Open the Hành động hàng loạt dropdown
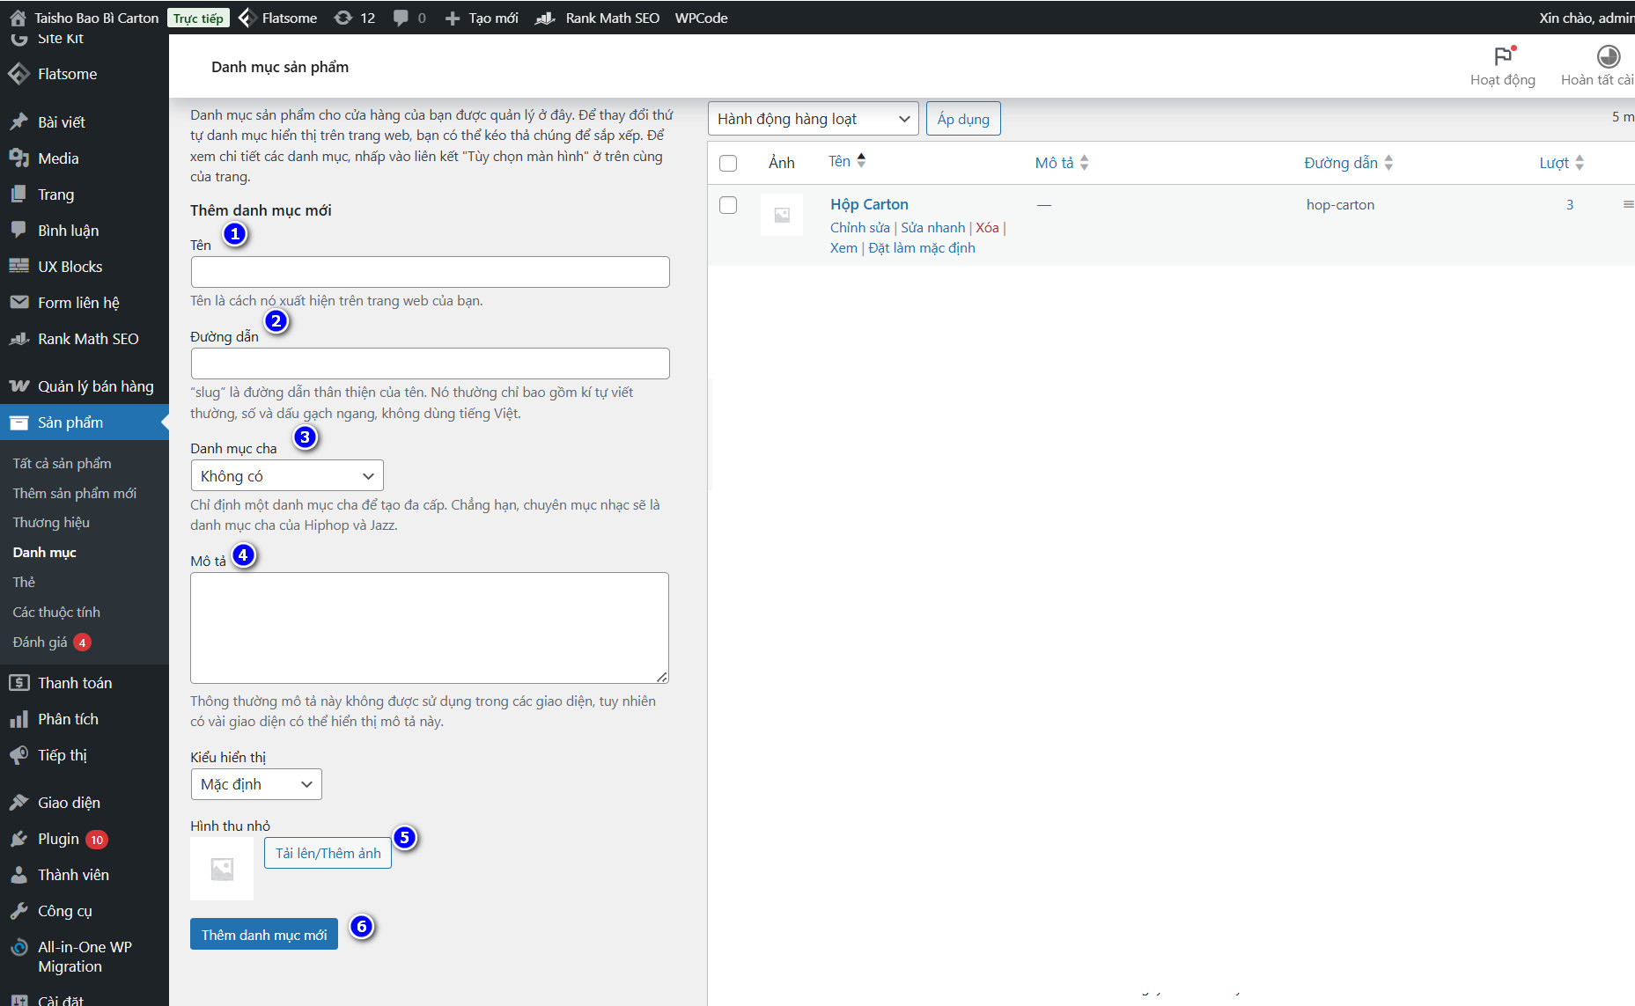1635x1006 pixels. pyautogui.click(x=812, y=118)
